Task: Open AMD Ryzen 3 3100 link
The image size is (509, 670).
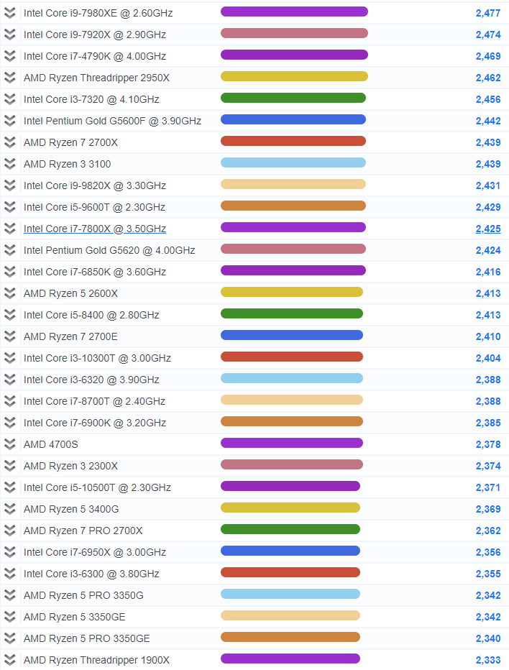Action: pyautogui.click(x=67, y=164)
